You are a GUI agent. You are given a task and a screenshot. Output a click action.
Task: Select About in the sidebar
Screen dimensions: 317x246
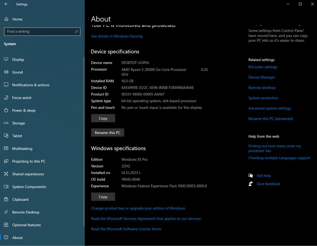[x=17, y=238]
